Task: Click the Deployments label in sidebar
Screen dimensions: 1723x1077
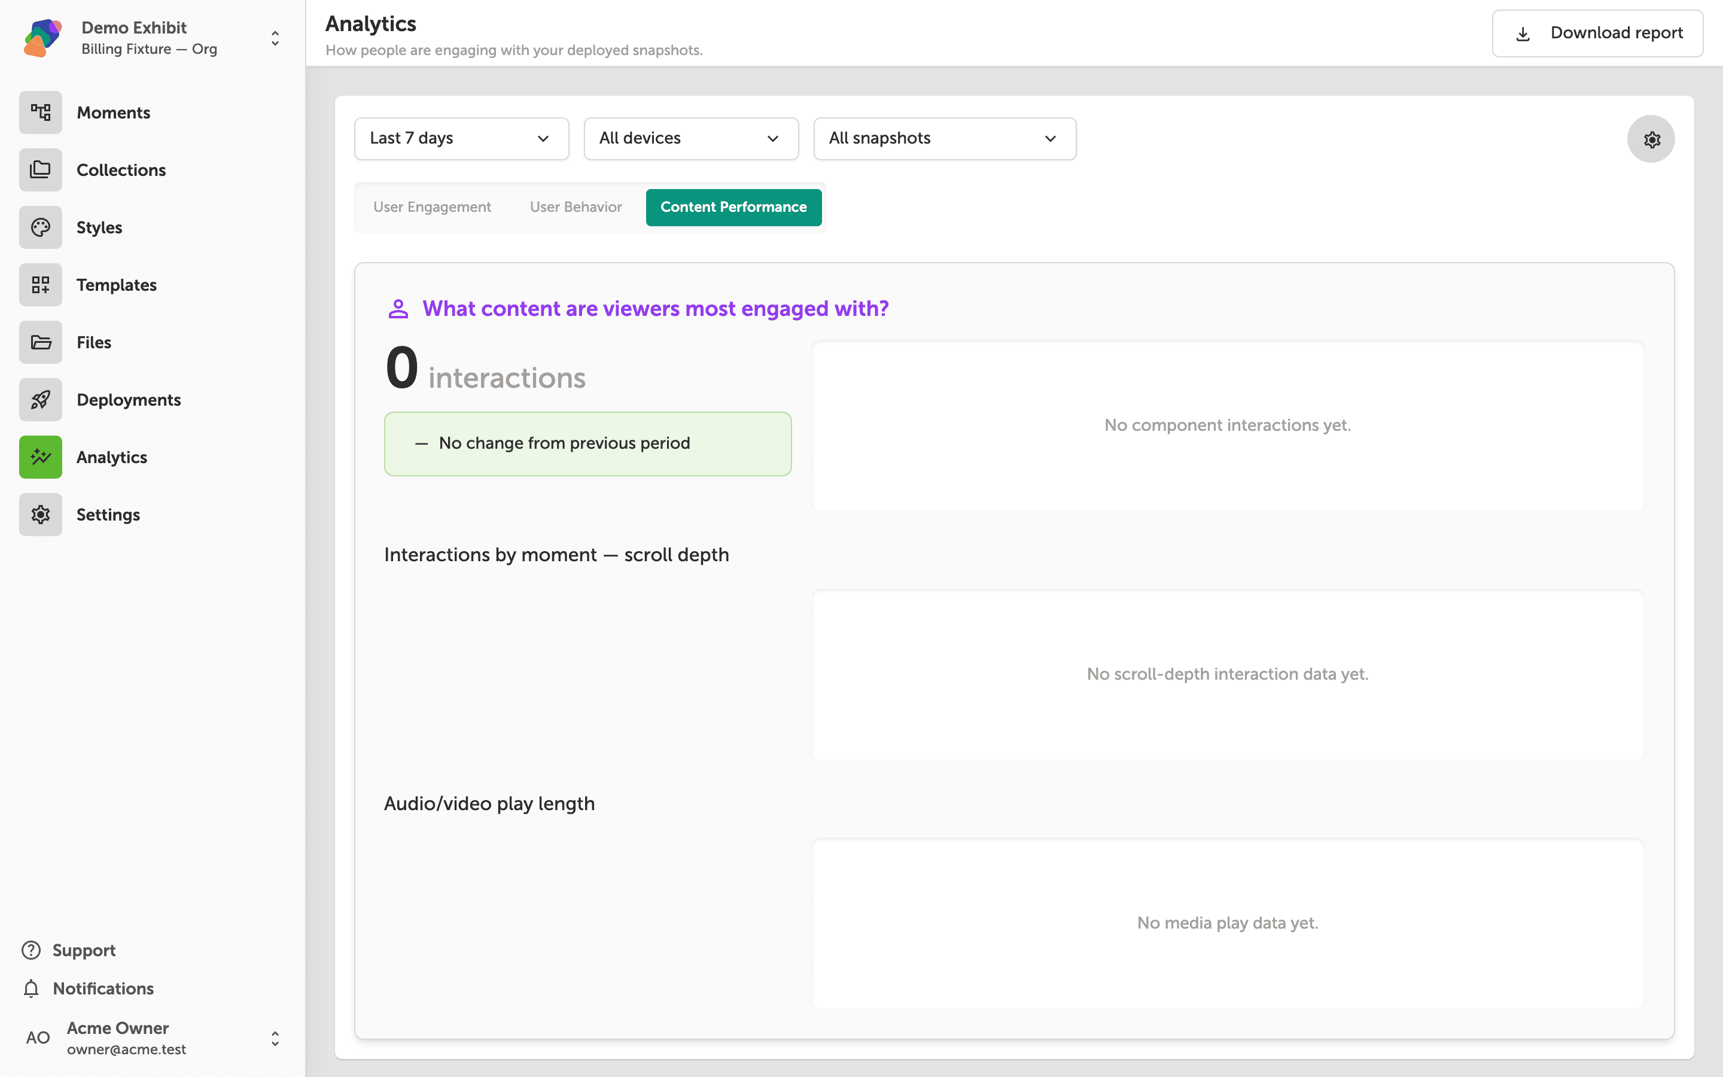Action: pyautogui.click(x=129, y=400)
